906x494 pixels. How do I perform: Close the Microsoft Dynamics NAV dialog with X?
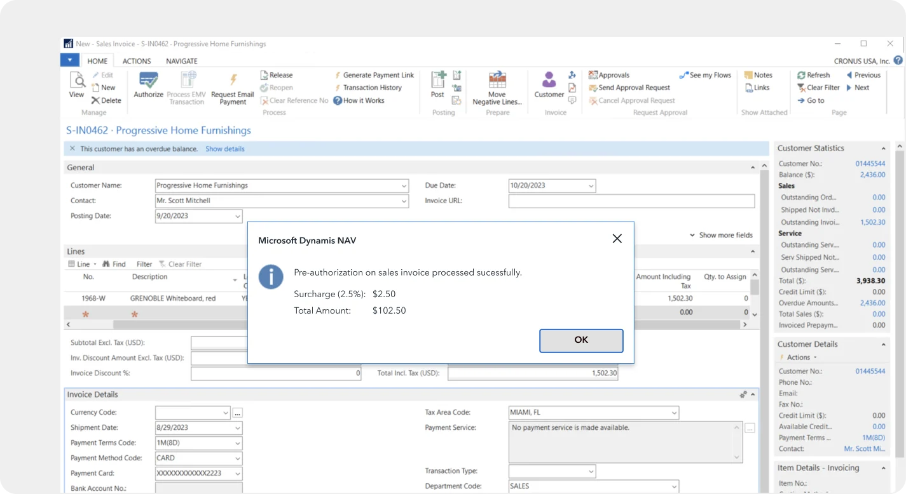click(x=617, y=239)
